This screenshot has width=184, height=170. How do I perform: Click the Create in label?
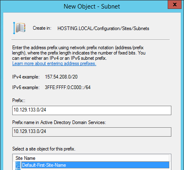coord(42,28)
